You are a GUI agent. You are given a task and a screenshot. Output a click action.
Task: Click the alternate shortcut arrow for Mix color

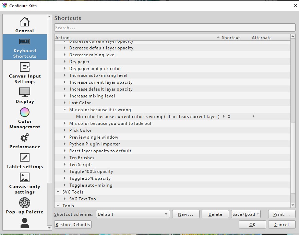pyautogui.click(x=254, y=116)
